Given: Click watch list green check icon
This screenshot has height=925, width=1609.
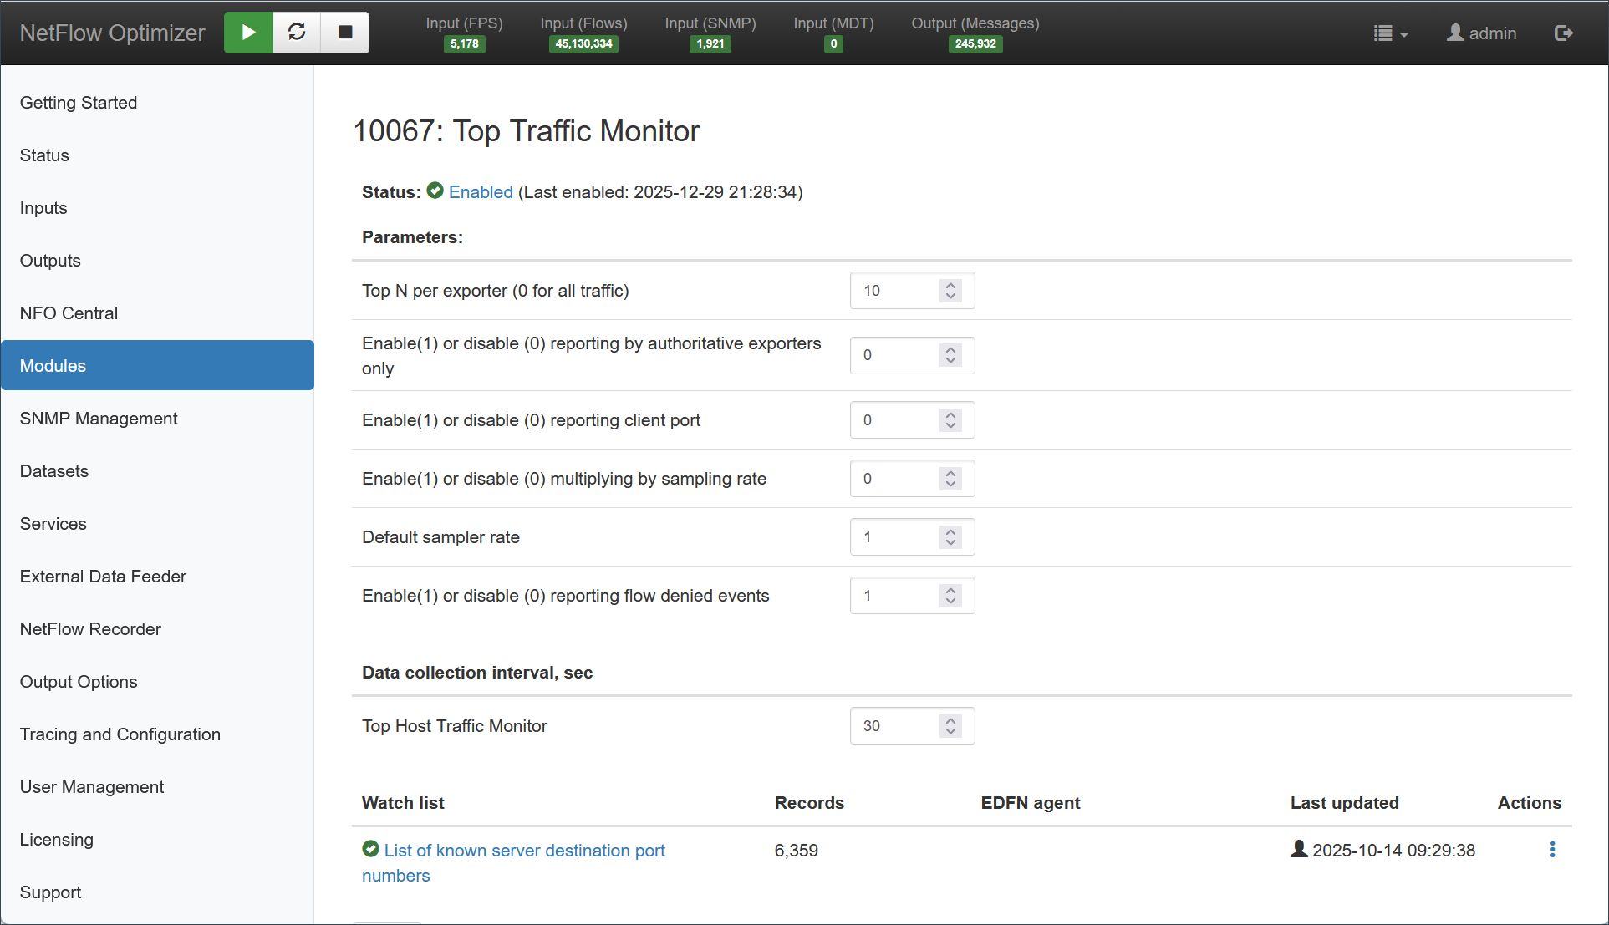Looking at the screenshot, I should 370,849.
